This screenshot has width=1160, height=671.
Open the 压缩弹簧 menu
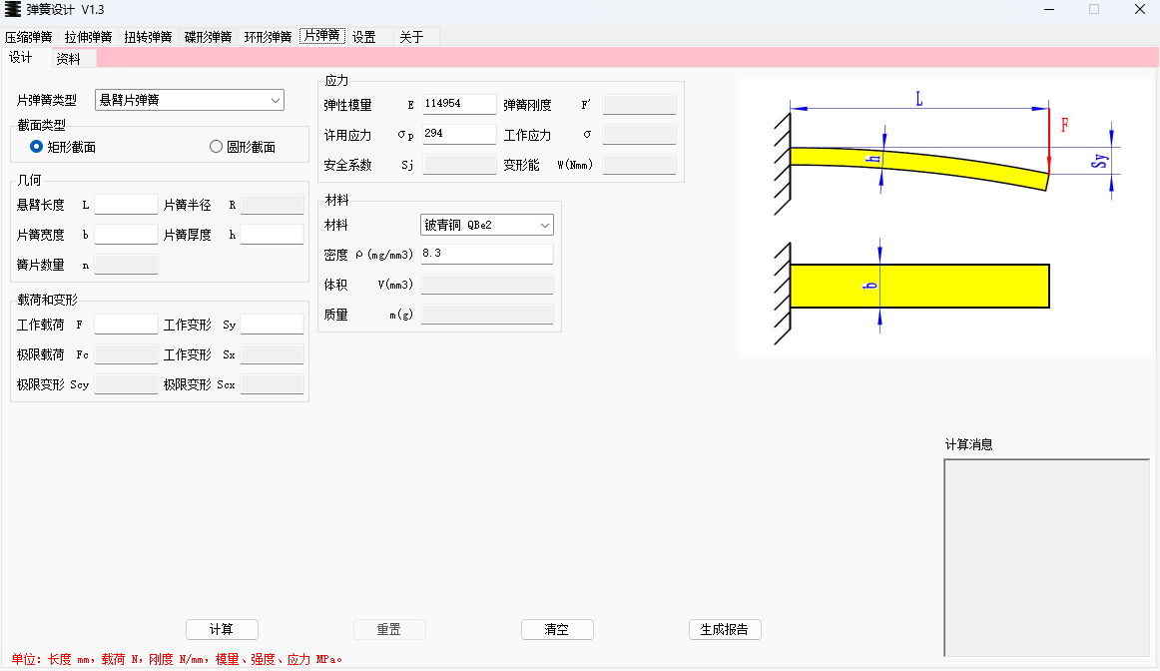point(29,36)
